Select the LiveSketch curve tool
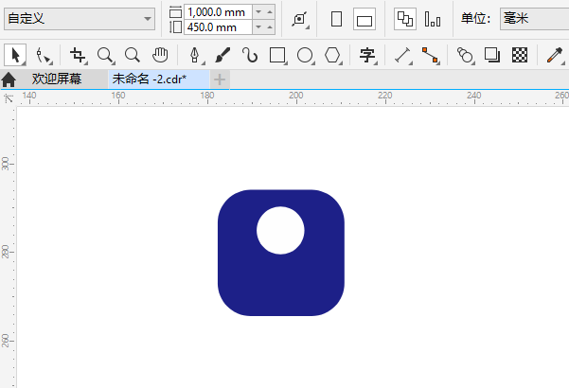 (250, 56)
